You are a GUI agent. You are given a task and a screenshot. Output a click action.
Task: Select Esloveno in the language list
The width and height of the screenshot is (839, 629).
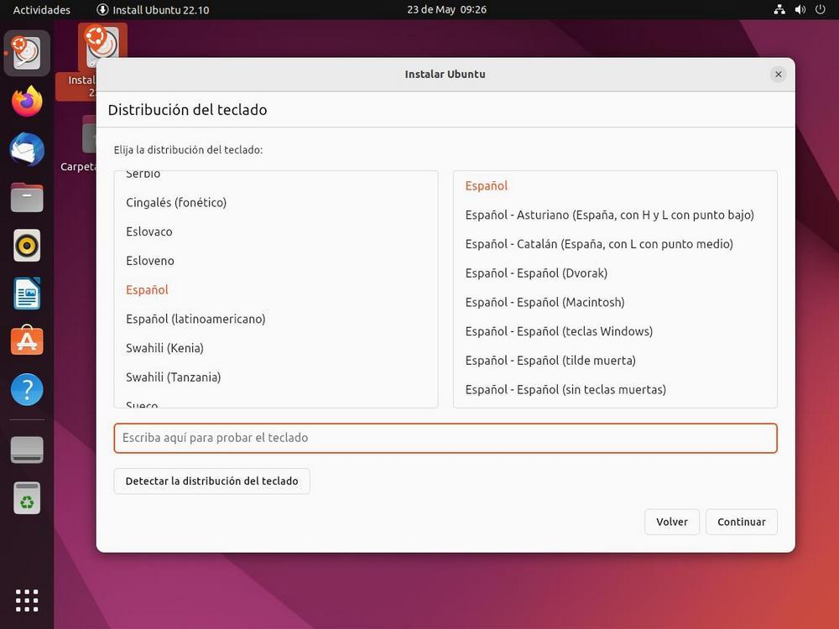(x=276, y=261)
